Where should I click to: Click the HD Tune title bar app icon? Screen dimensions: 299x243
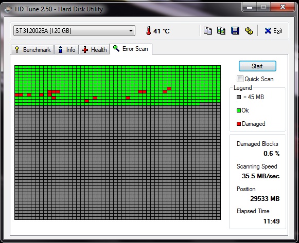point(8,9)
